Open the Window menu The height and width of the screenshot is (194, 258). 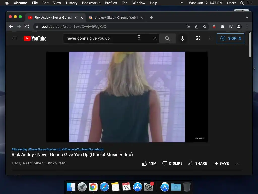(x=139, y=3)
